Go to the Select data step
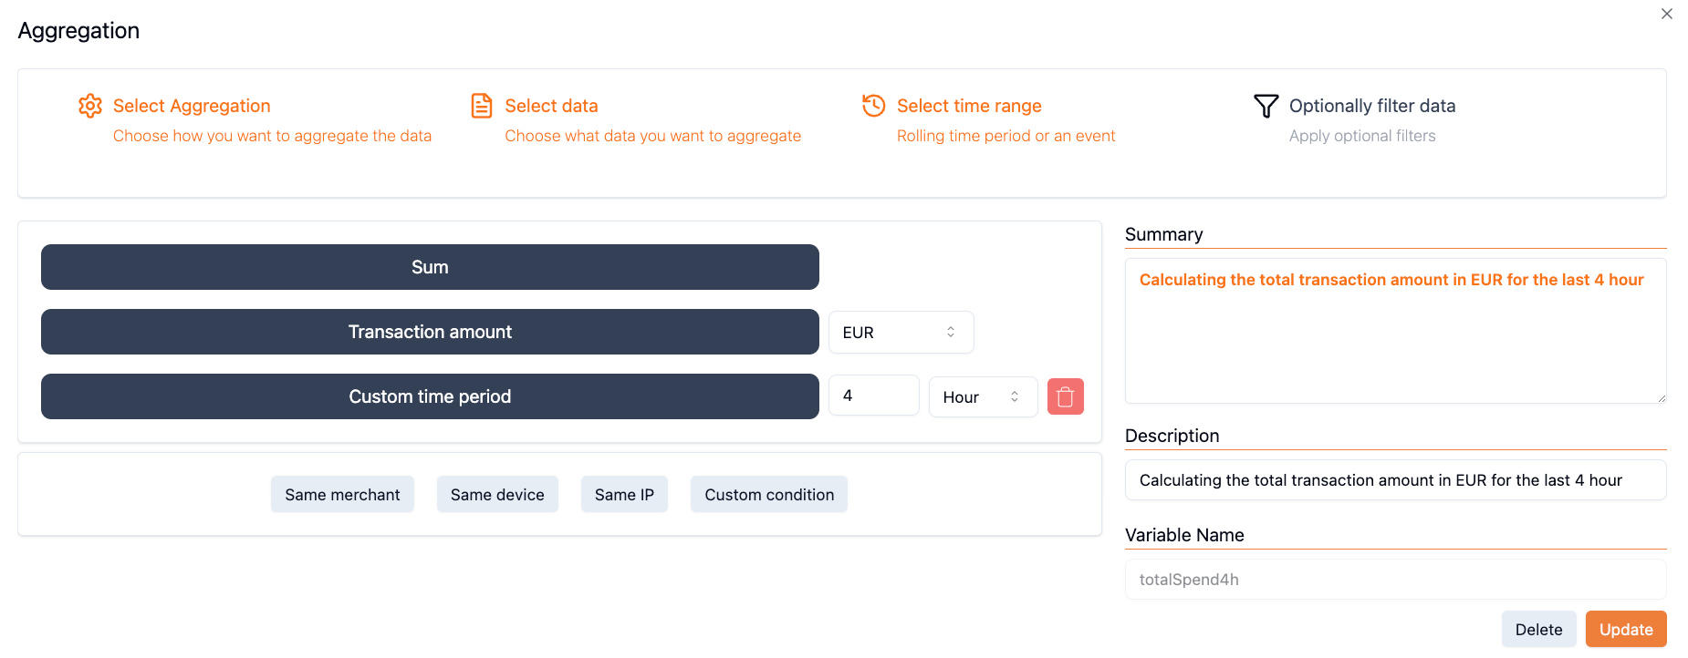 tap(551, 106)
